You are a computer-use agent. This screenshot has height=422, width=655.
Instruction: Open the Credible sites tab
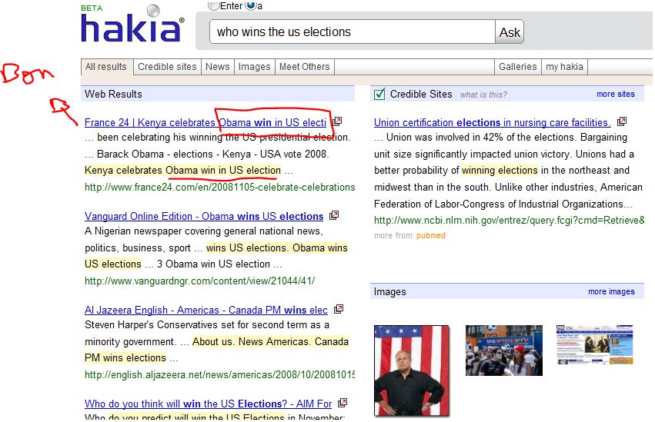[x=167, y=67]
